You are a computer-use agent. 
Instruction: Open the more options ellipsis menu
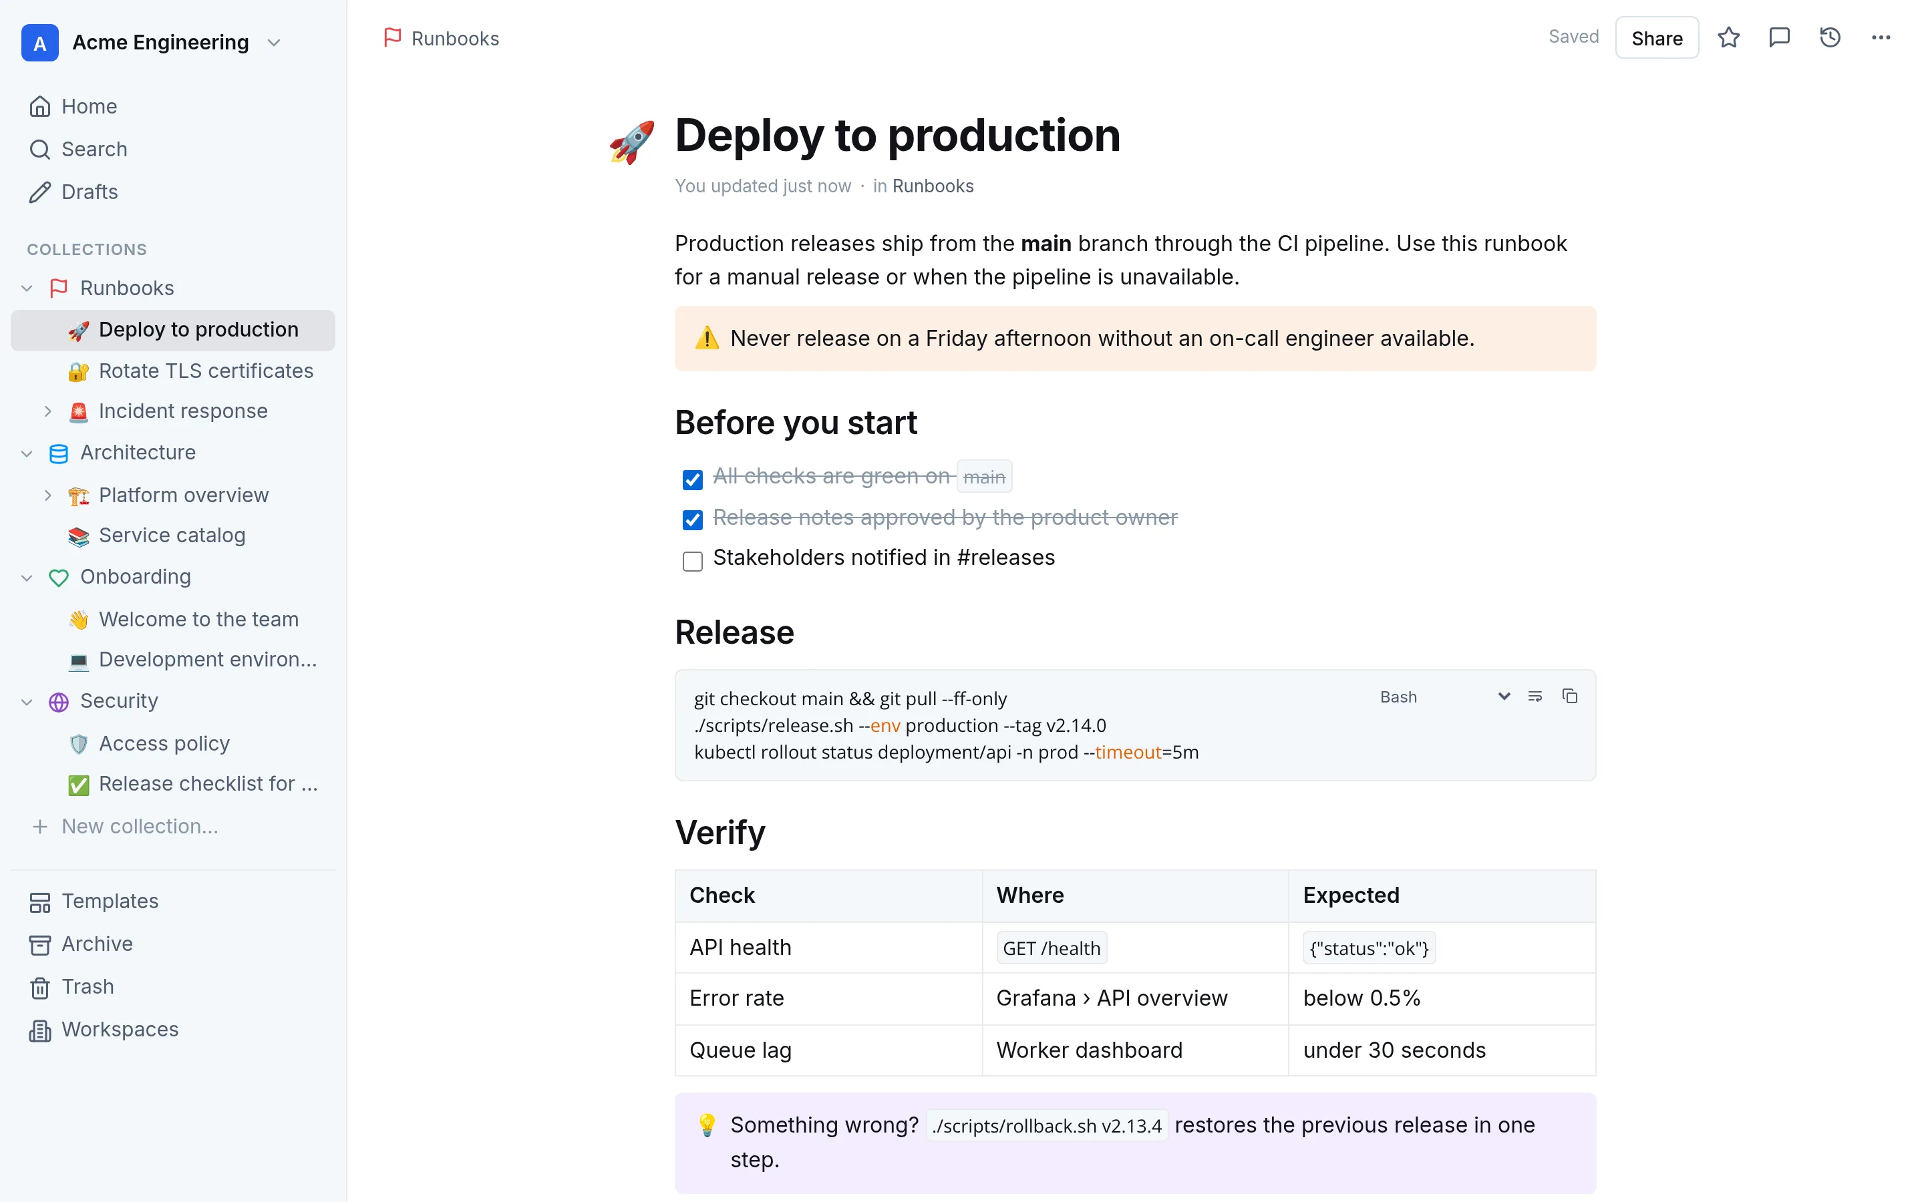point(1881,37)
